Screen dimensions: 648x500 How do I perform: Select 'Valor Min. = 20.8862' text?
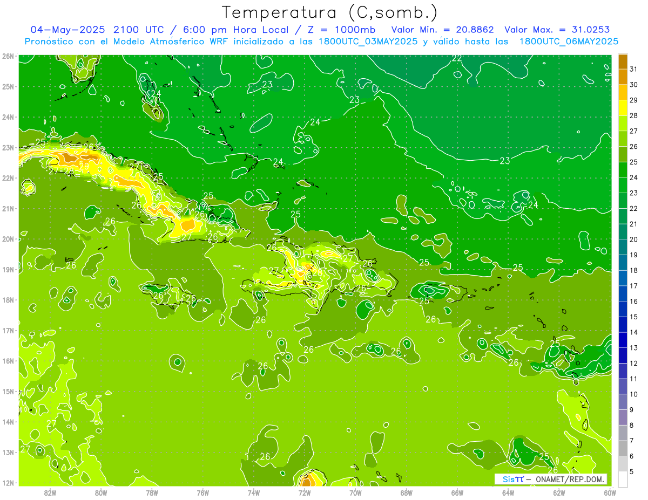[442, 30]
